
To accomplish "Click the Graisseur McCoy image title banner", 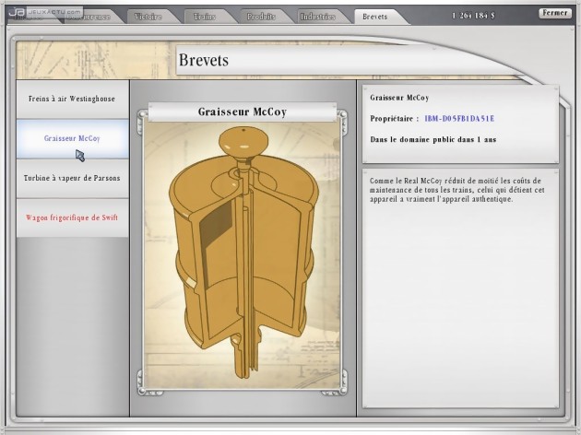I will 243,112.
